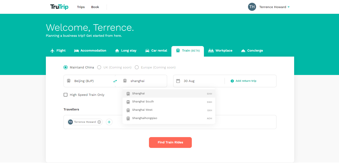This screenshot has height=163, width=339.
Task: Click the SNH station code
Action: pos(209,102)
